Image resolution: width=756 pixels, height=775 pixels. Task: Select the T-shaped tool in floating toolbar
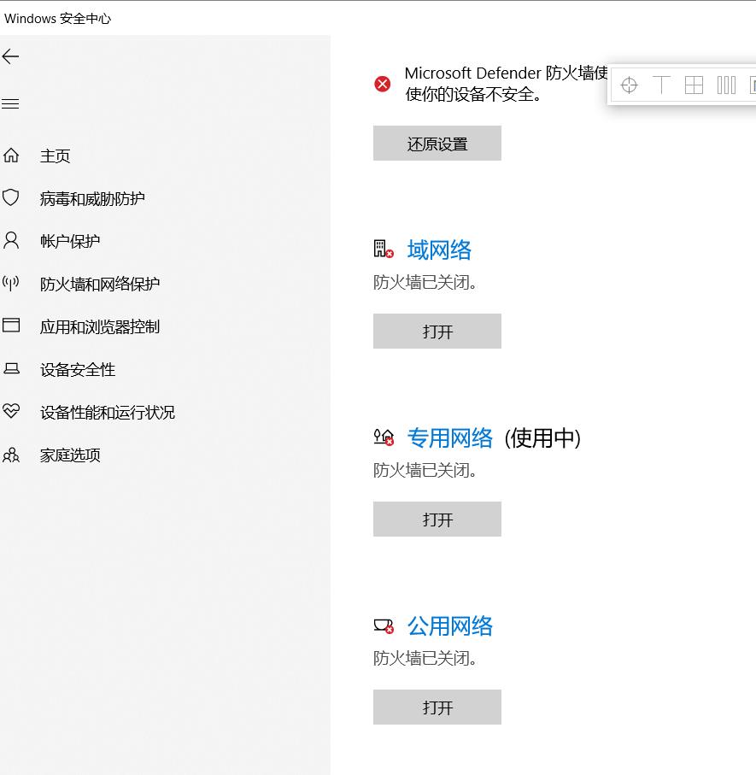click(x=661, y=85)
